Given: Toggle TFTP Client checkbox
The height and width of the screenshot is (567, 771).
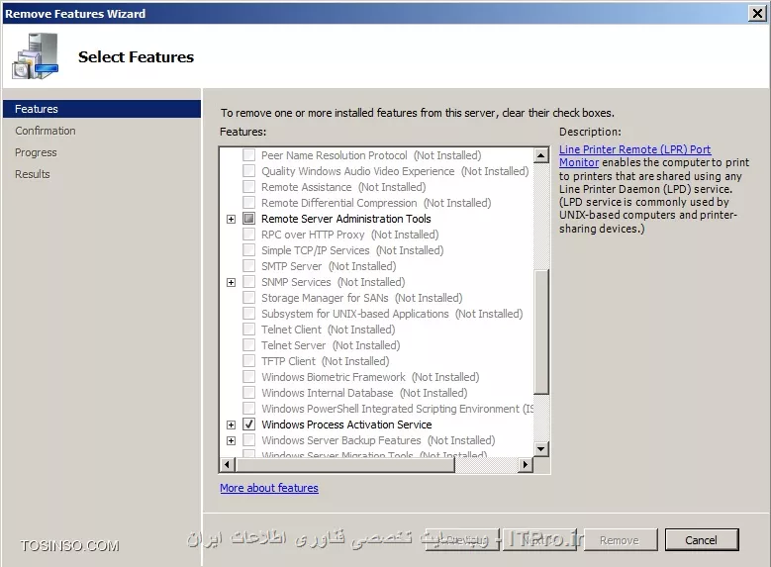Looking at the screenshot, I should (x=248, y=361).
